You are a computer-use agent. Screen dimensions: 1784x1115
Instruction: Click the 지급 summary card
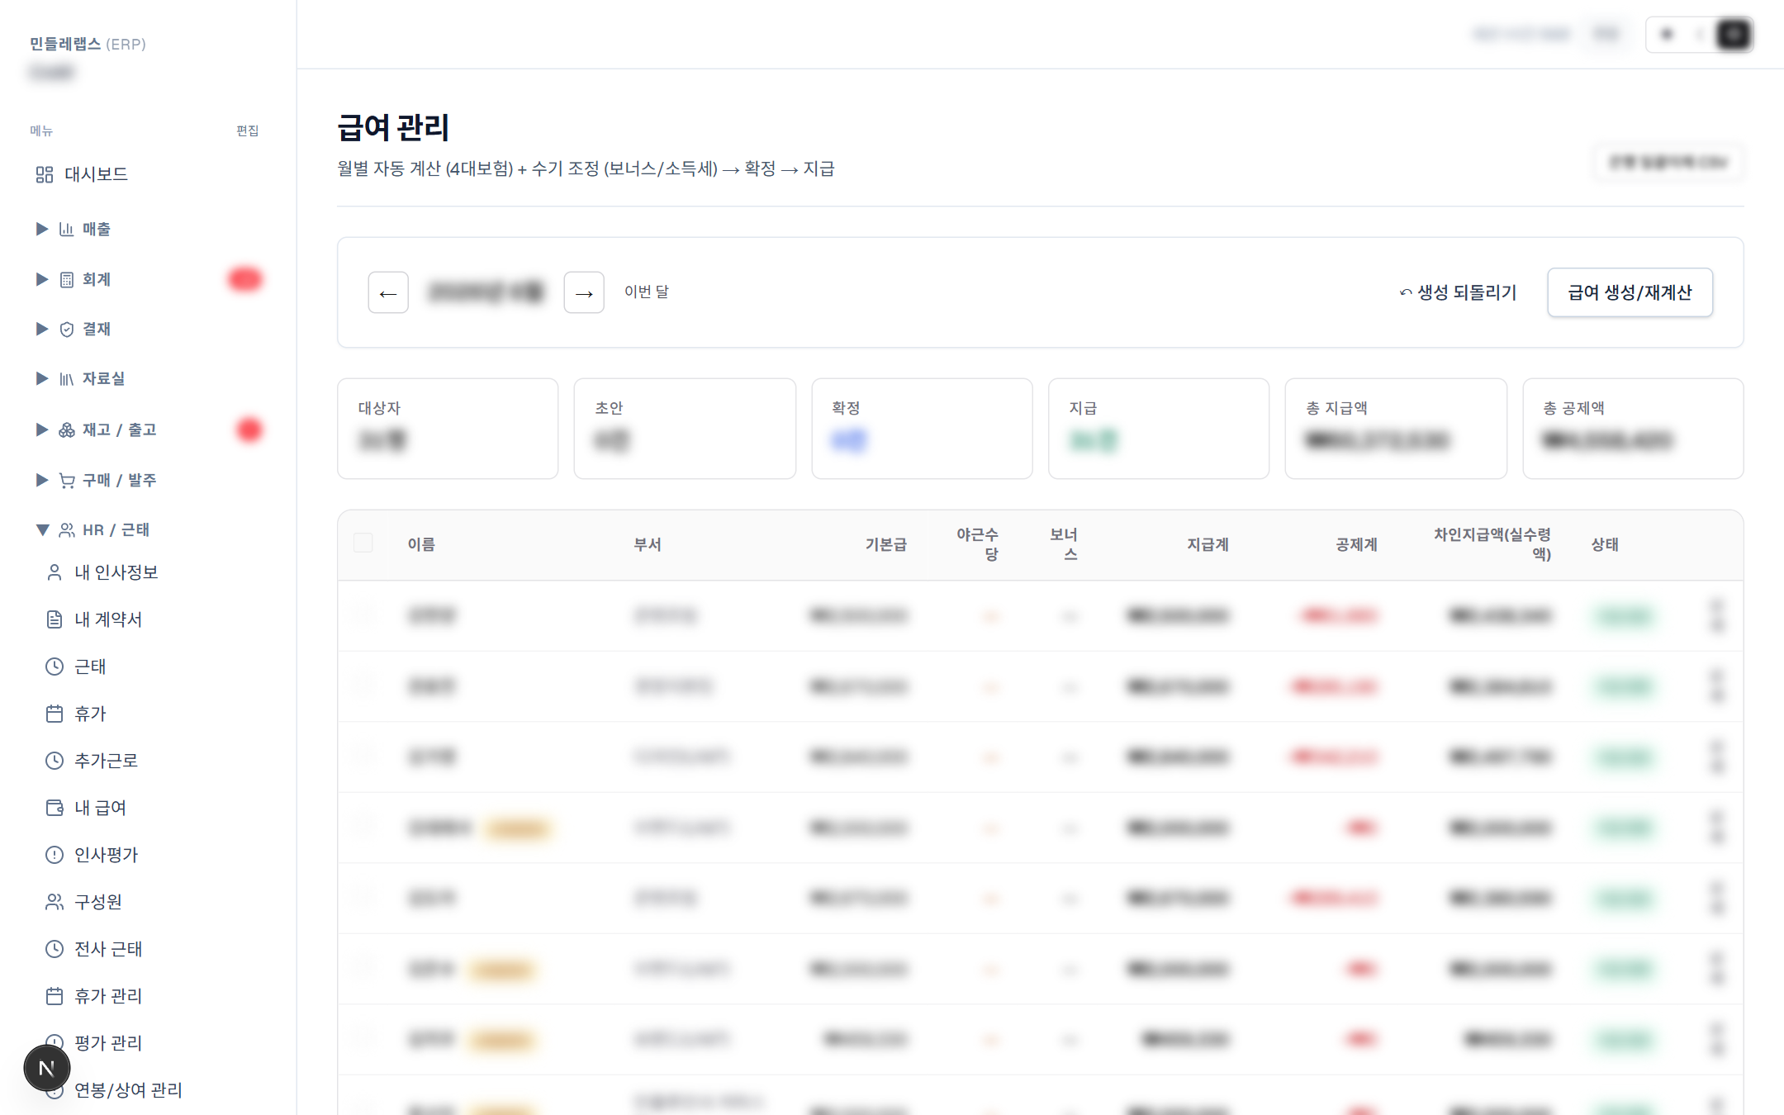pos(1159,429)
